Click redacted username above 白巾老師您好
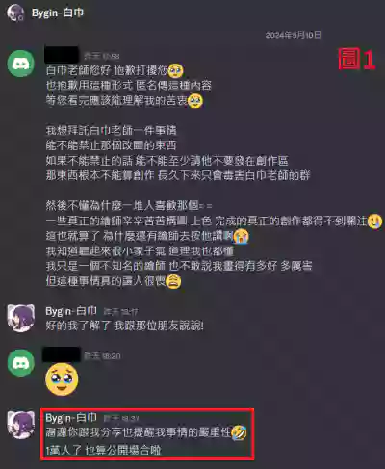The height and width of the screenshot is (469, 385). (62, 55)
